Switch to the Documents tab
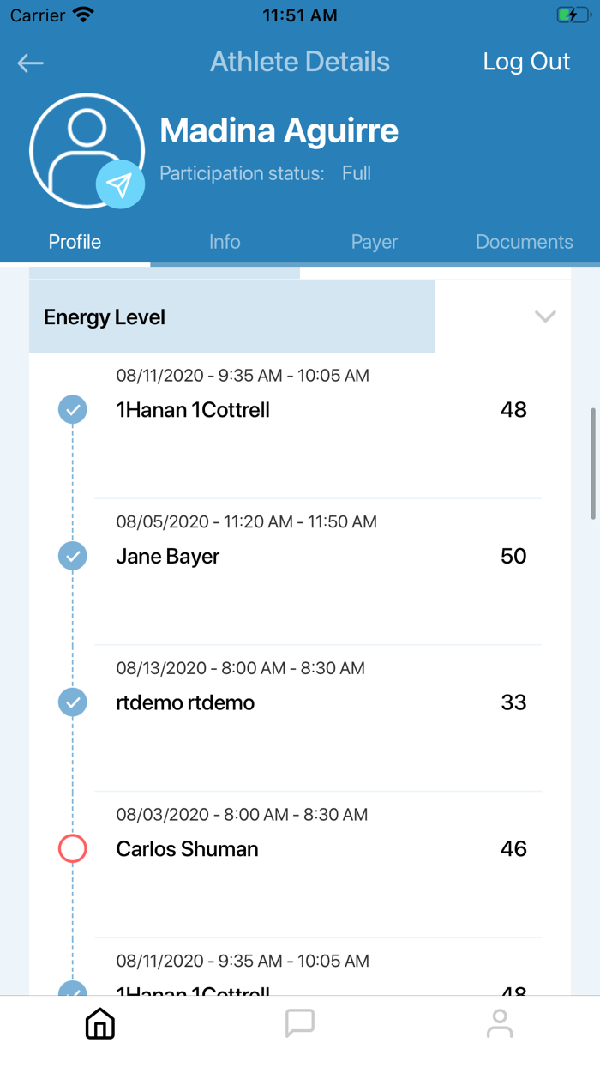The height and width of the screenshot is (1067, 600). [x=525, y=242]
